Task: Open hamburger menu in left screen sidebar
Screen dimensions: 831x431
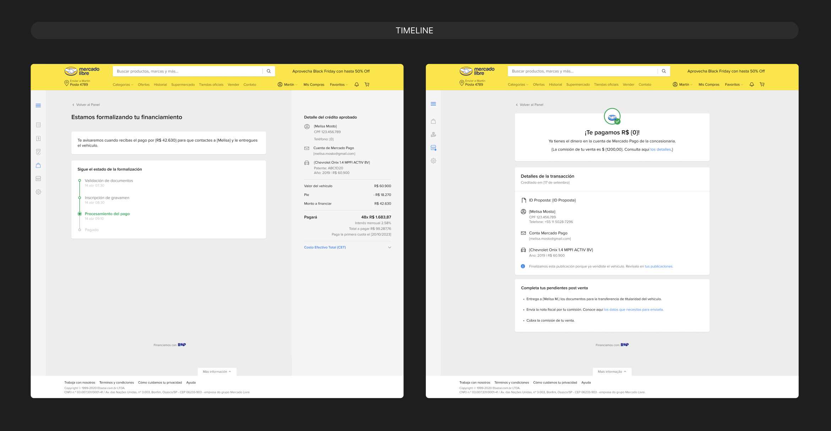Action: tap(38, 105)
